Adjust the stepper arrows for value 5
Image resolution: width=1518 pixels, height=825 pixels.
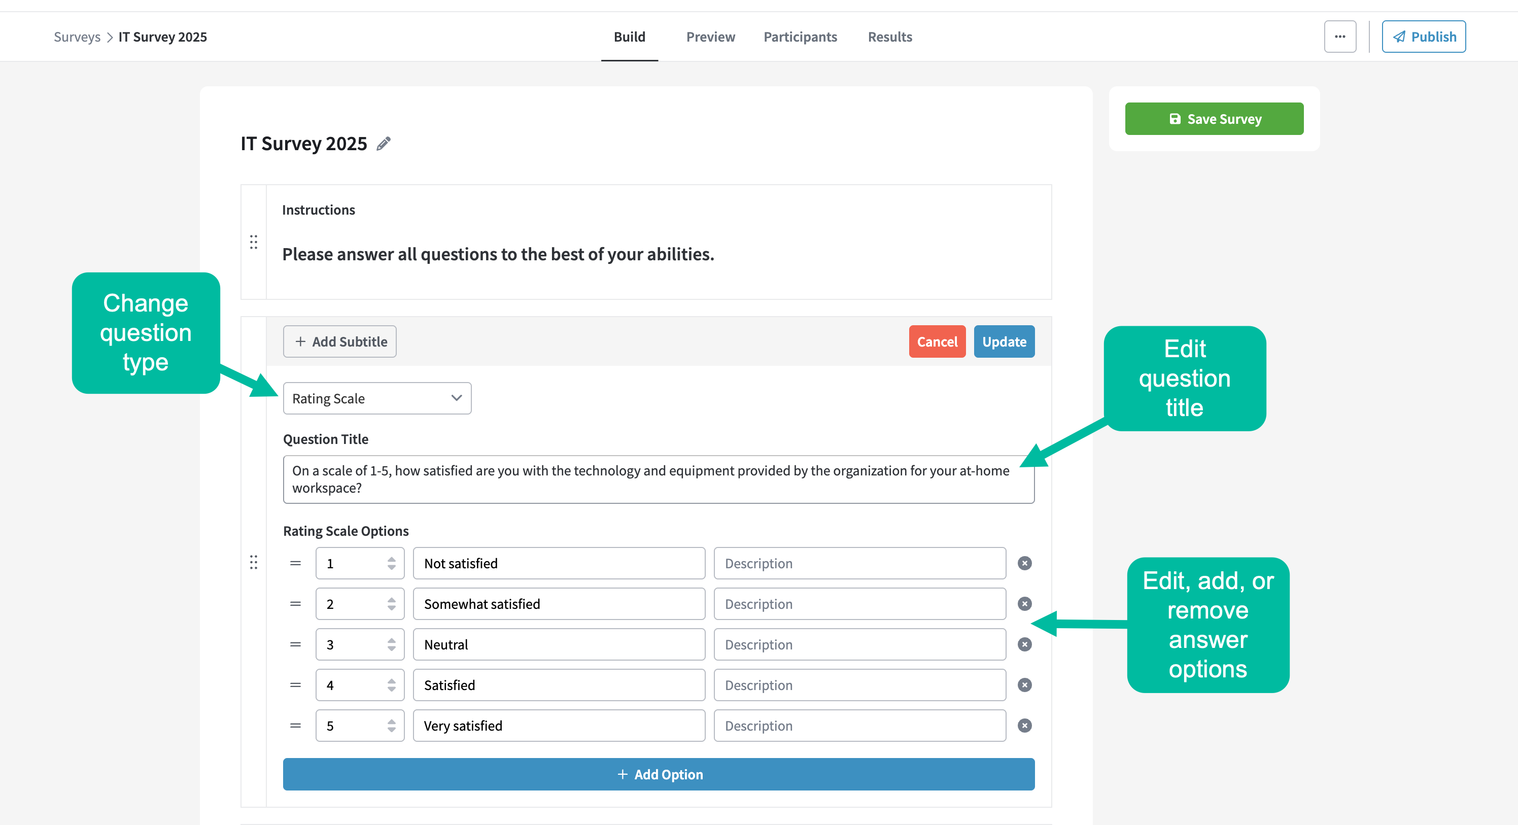click(391, 726)
